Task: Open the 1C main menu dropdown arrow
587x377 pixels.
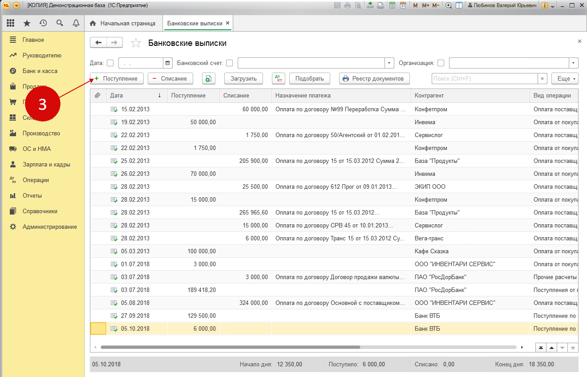Action: 16,5
